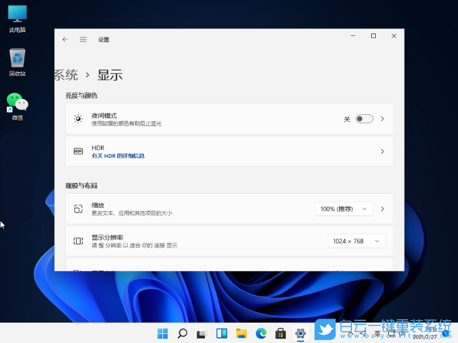458x343 pixels.
Task: Open the Settings hamburger navigation menu
Action: tap(83, 39)
